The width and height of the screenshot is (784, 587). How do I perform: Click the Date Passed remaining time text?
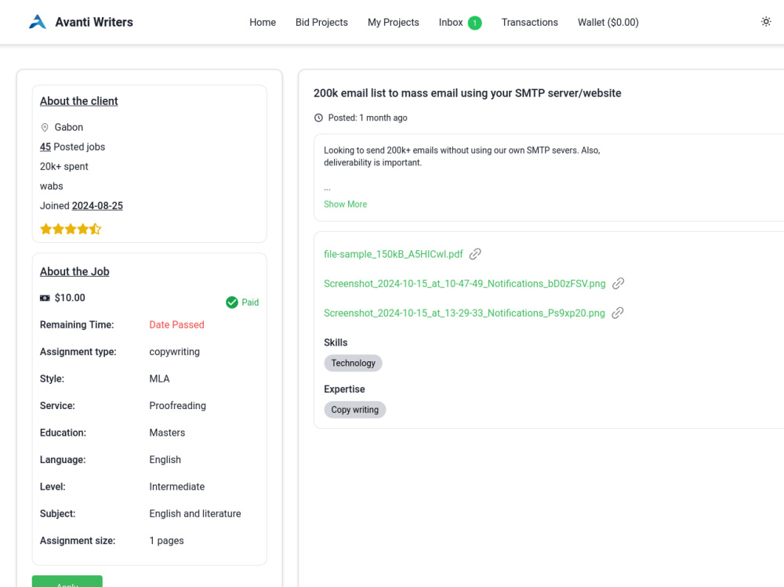176,325
